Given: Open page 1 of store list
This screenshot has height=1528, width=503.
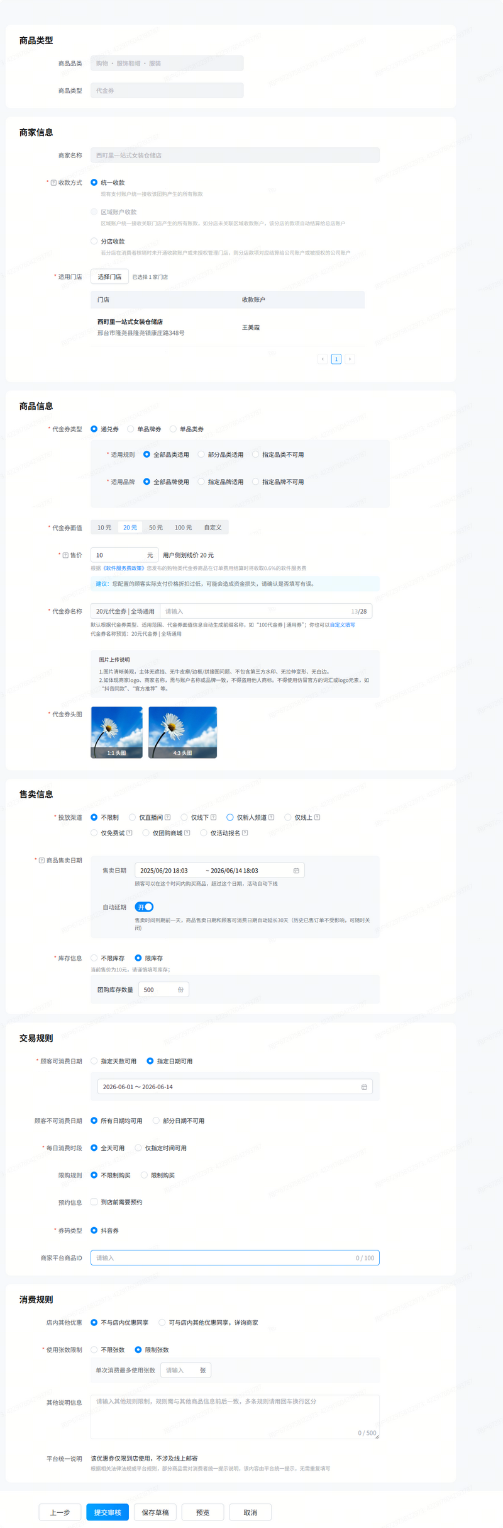Looking at the screenshot, I should [336, 359].
